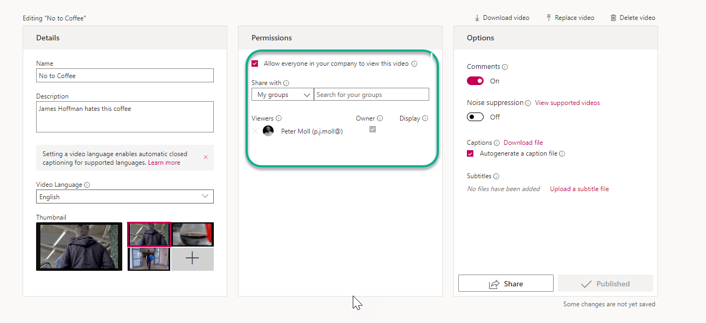Select the coffee glass thumbnail
The width and height of the screenshot is (706, 323).
193,234
